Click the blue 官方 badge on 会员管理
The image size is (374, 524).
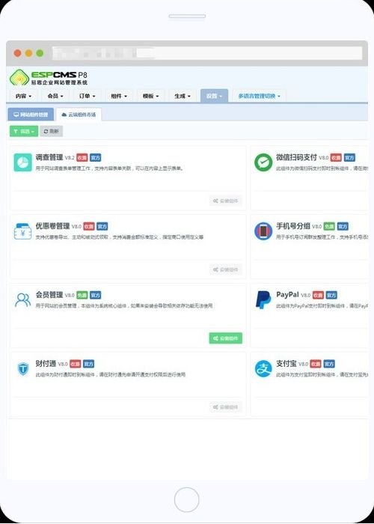(x=96, y=295)
